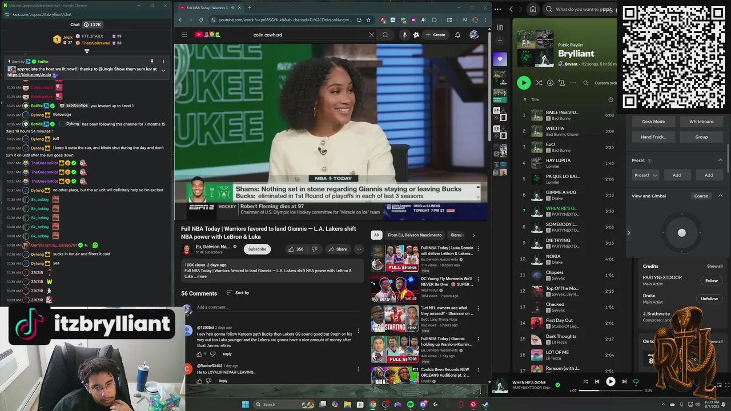Click the Spotify track progress bar
The height and width of the screenshot is (411, 731).
pos(610,390)
